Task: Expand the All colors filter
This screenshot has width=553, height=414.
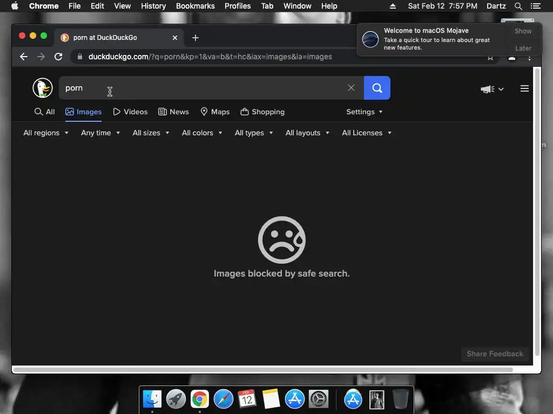Action: coord(202,133)
